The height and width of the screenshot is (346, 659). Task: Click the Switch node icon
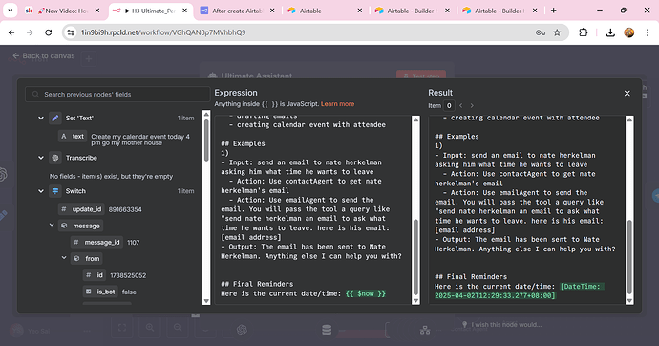[x=55, y=191]
